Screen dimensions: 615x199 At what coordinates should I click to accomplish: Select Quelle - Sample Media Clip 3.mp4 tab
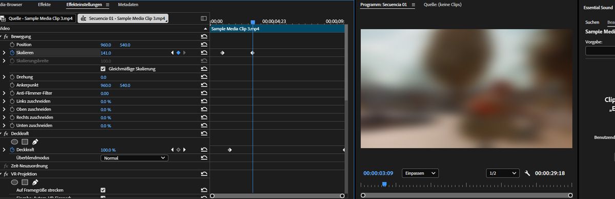tap(37, 18)
